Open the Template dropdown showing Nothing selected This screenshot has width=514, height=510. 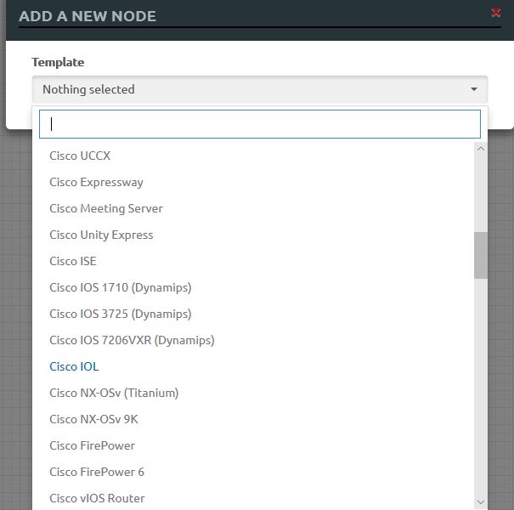[x=260, y=89]
